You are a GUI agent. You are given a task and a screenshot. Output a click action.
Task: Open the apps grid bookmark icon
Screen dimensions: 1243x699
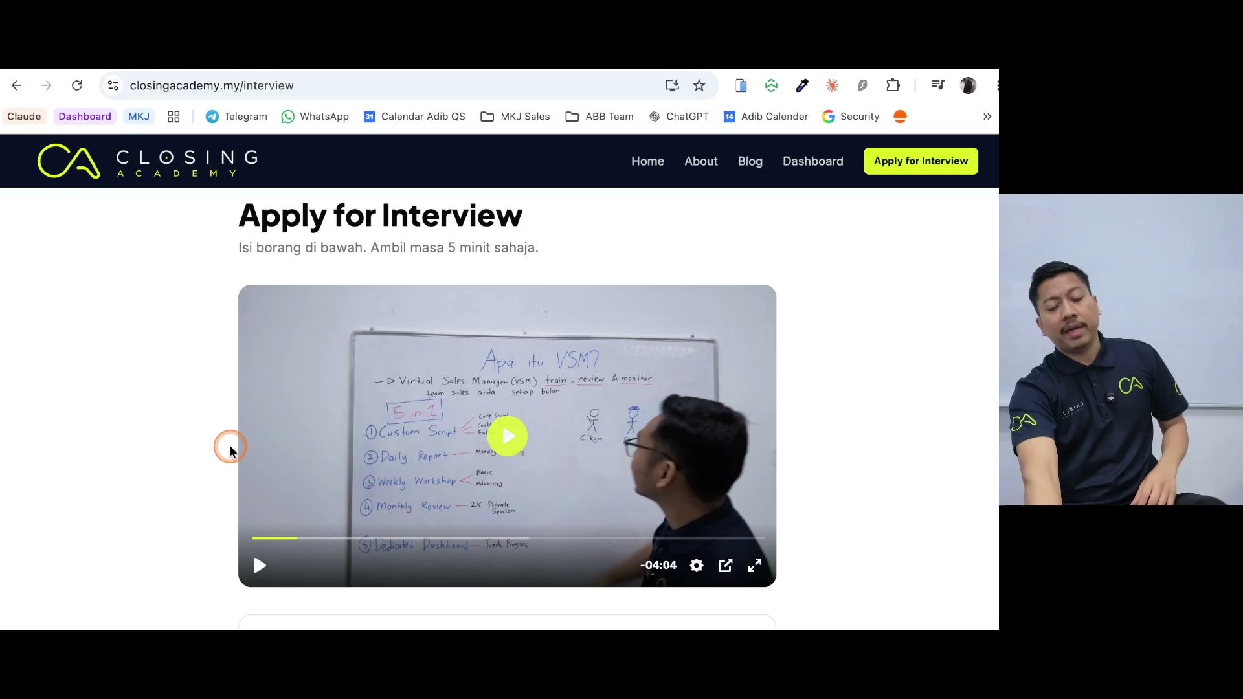click(174, 116)
